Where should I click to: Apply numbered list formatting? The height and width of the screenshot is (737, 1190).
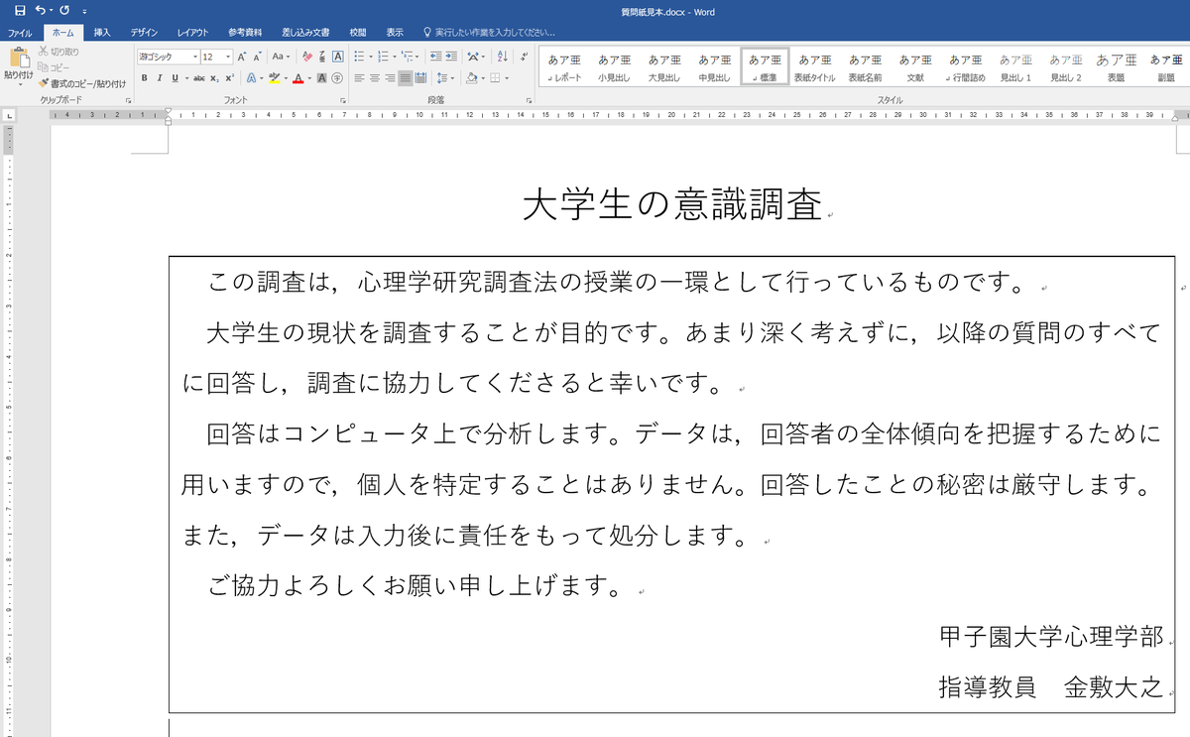[384, 57]
